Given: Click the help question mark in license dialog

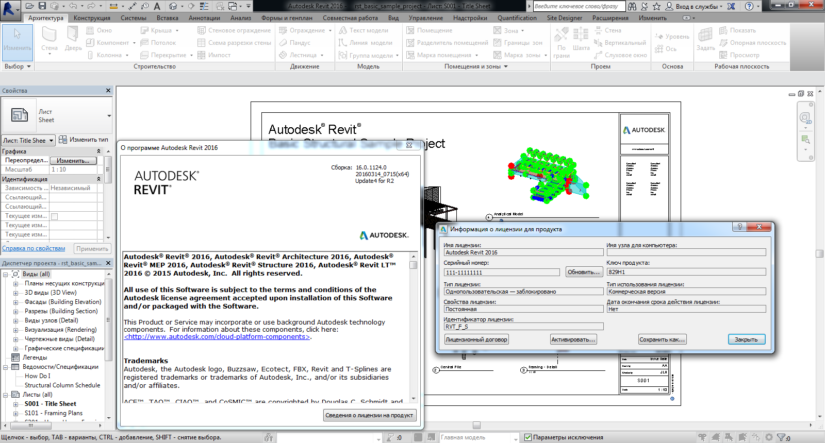Looking at the screenshot, I should pos(739,227).
